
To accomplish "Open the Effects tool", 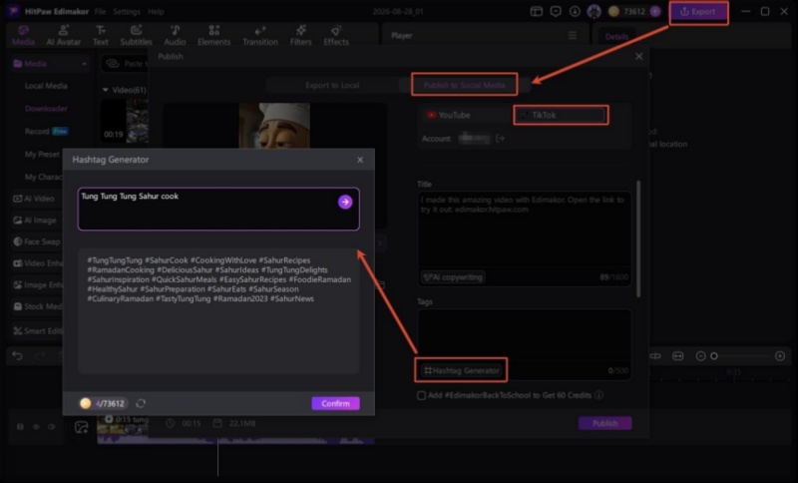I will pos(336,36).
